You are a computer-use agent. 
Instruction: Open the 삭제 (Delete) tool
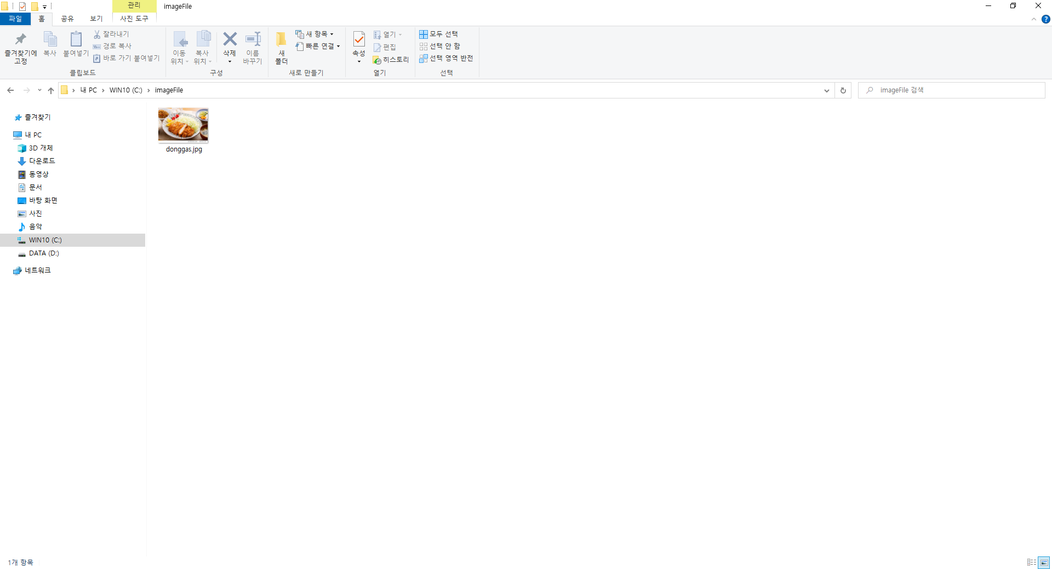pos(229,43)
